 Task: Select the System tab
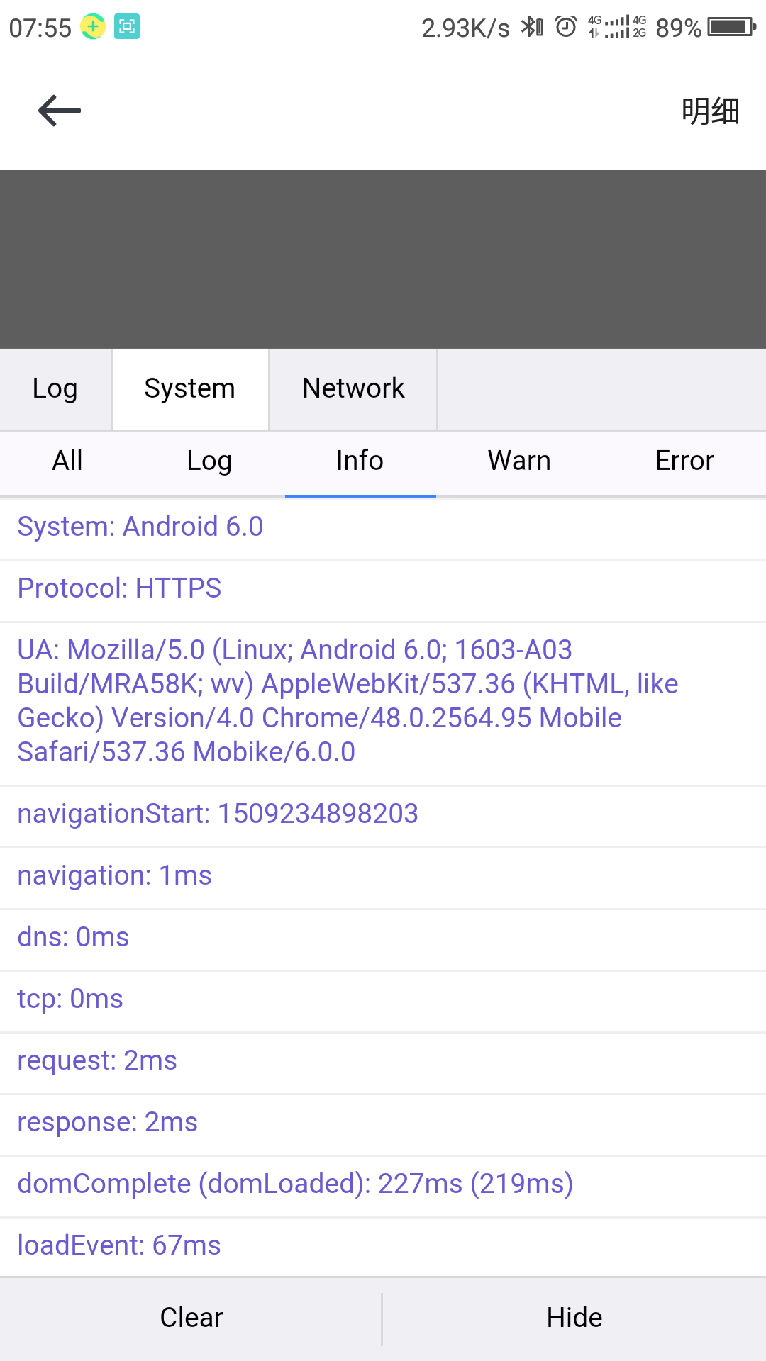pos(190,389)
